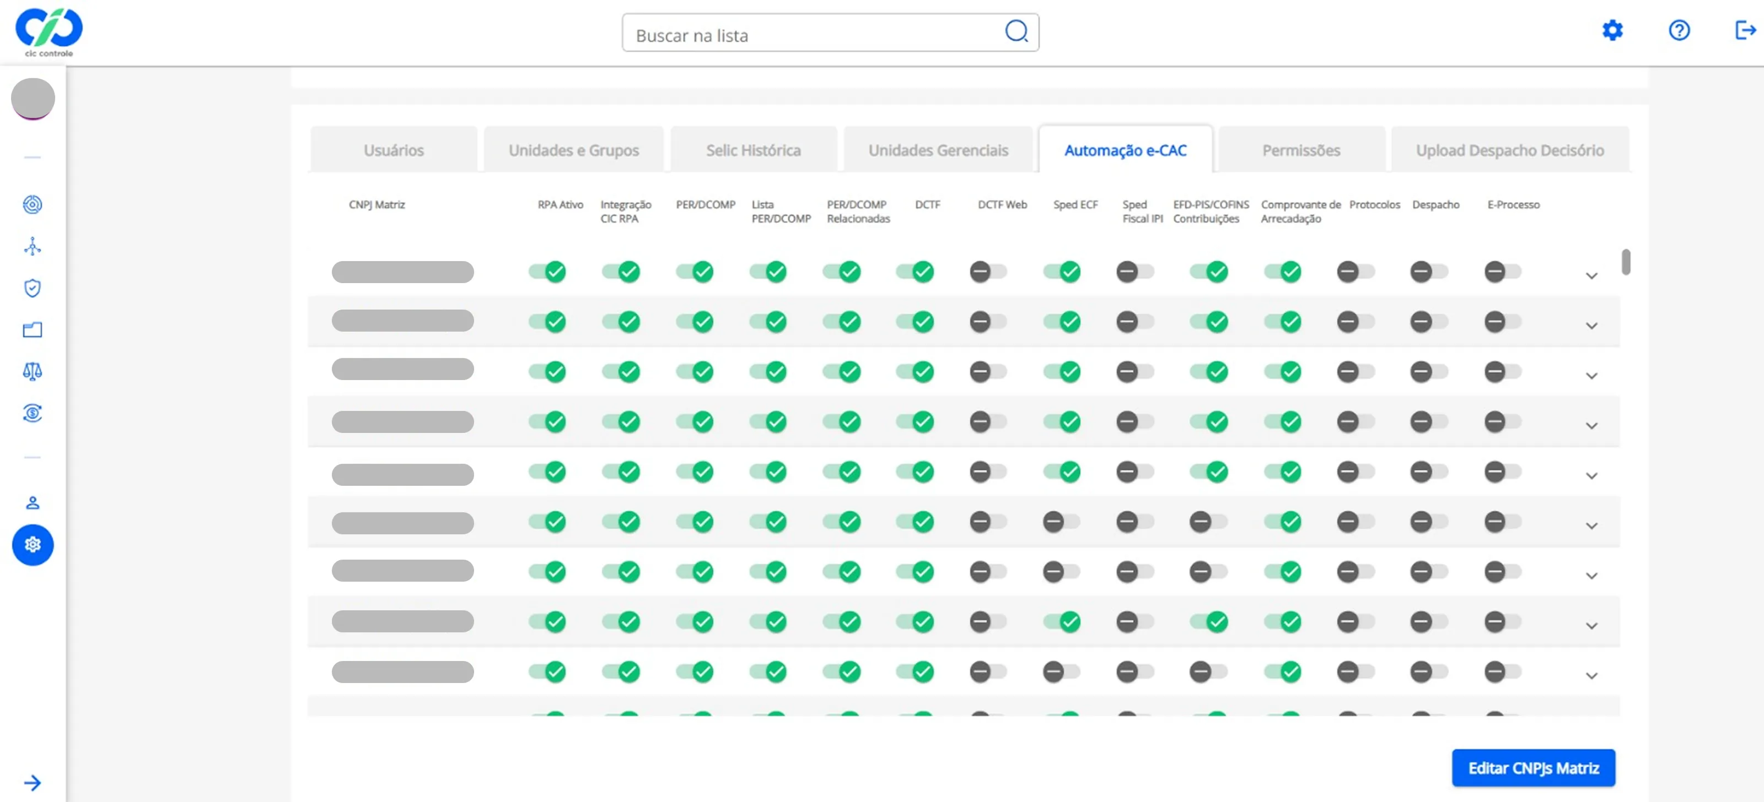Open the person profile sidebar icon
This screenshot has height=802, width=1764.
[x=32, y=503]
